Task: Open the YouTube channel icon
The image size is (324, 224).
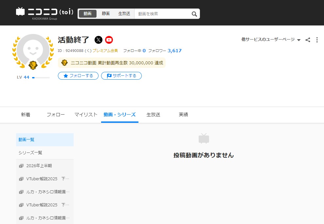Action: tap(109, 40)
